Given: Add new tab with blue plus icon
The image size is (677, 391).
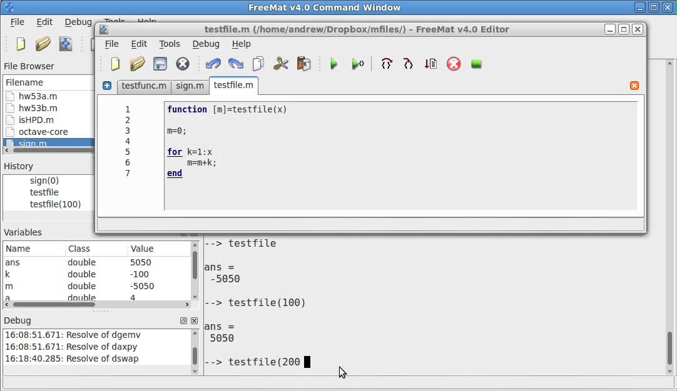Looking at the screenshot, I should (x=107, y=86).
